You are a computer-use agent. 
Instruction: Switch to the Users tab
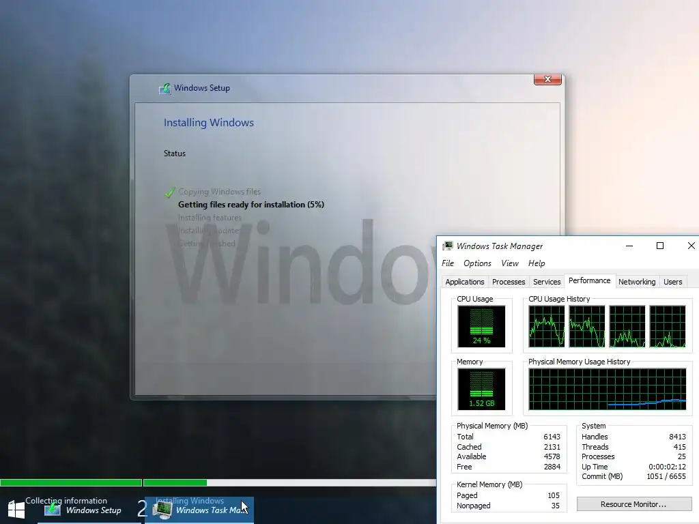click(672, 282)
